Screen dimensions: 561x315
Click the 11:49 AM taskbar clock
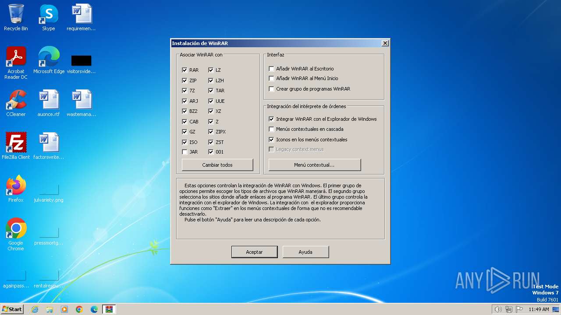tap(539, 309)
